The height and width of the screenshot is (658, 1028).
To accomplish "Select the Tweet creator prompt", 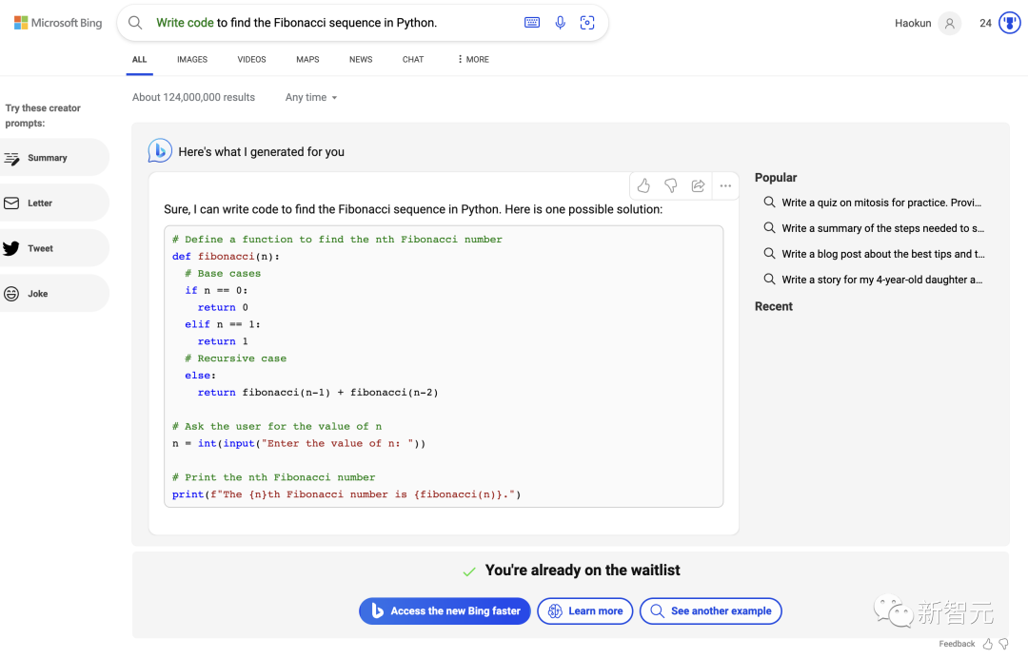I will pos(41,248).
